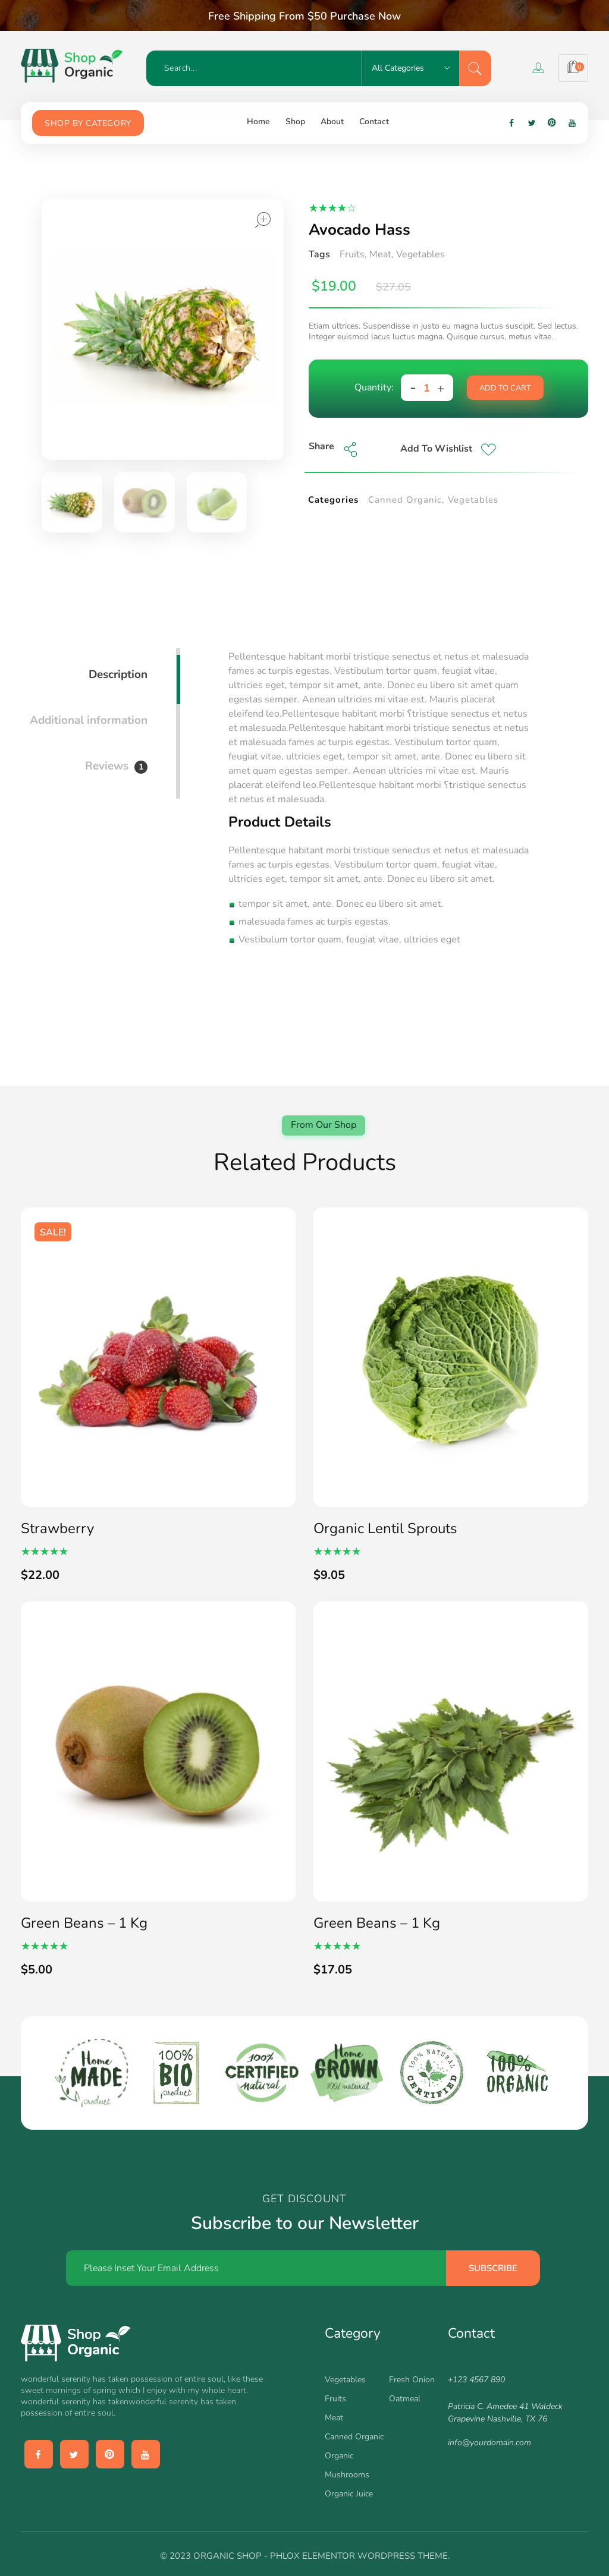Open the user account icon

pos(538,68)
